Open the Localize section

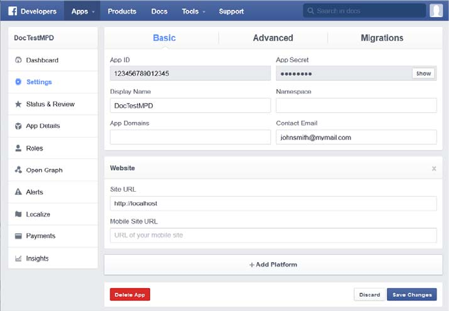53,214
